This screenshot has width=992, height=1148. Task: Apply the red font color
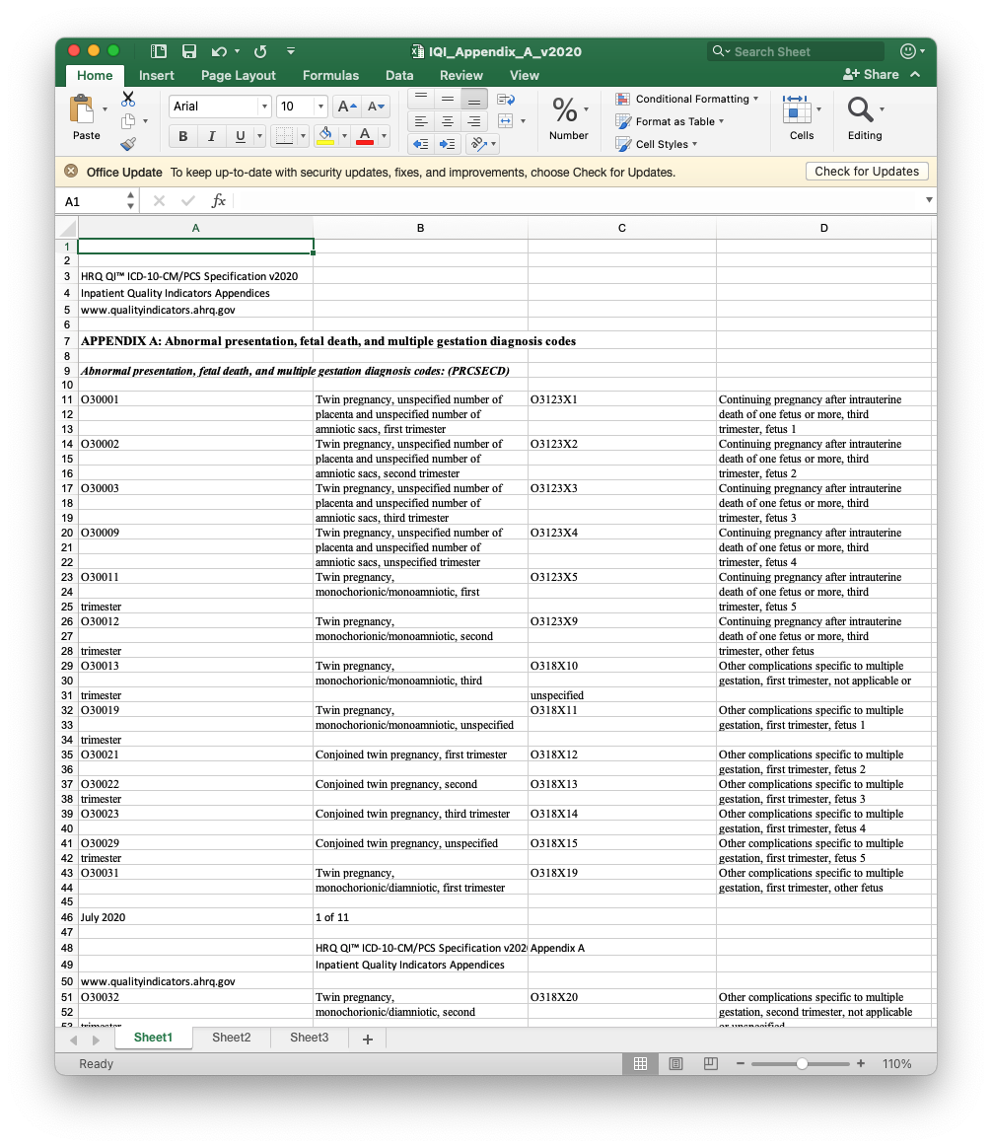(x=364, y=135)
